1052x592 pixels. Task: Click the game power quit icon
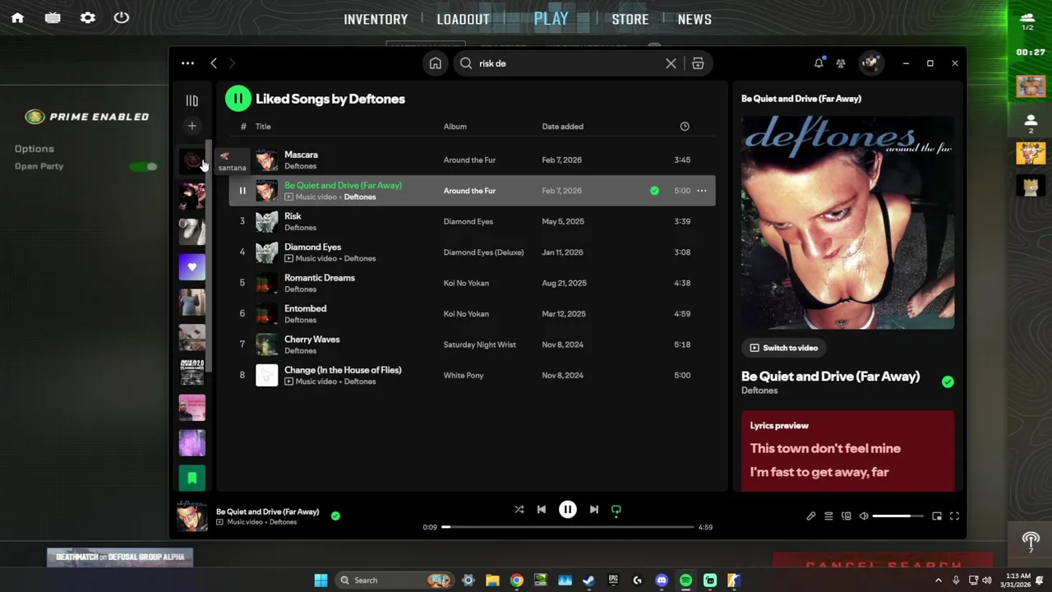pos(122,17)
